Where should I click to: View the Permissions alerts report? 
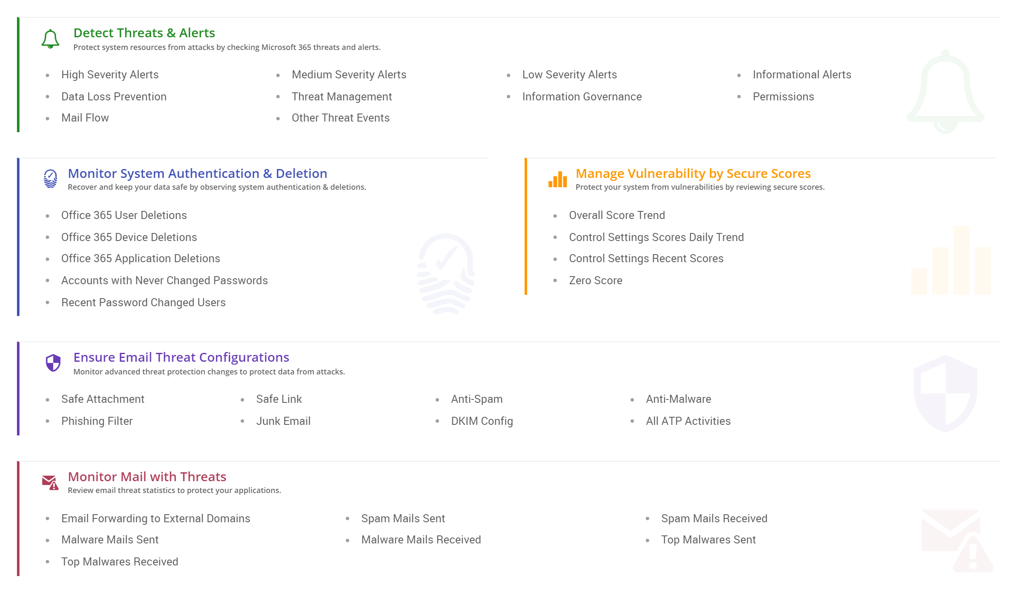pyautogui.click(x=783, y=97)
